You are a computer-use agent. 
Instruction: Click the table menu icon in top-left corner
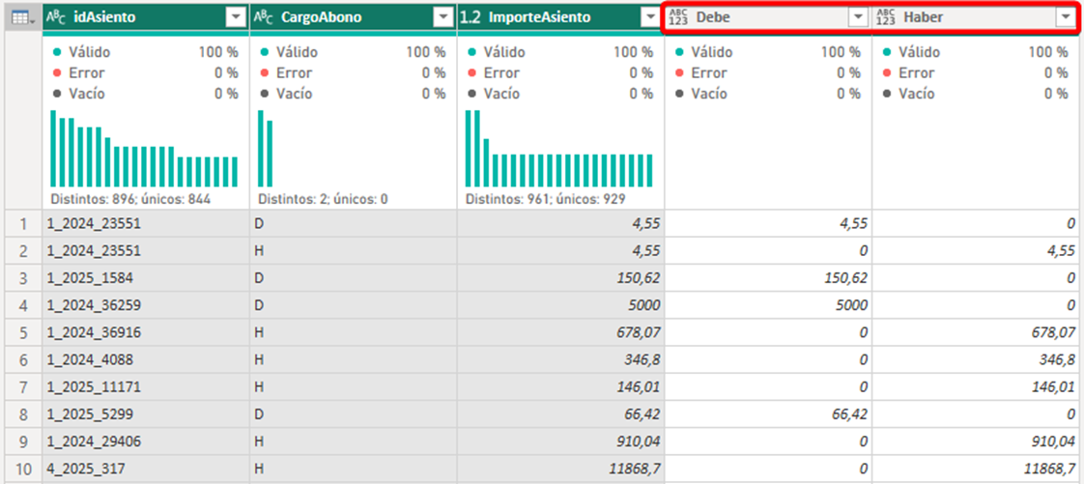[x=20, y=17]
